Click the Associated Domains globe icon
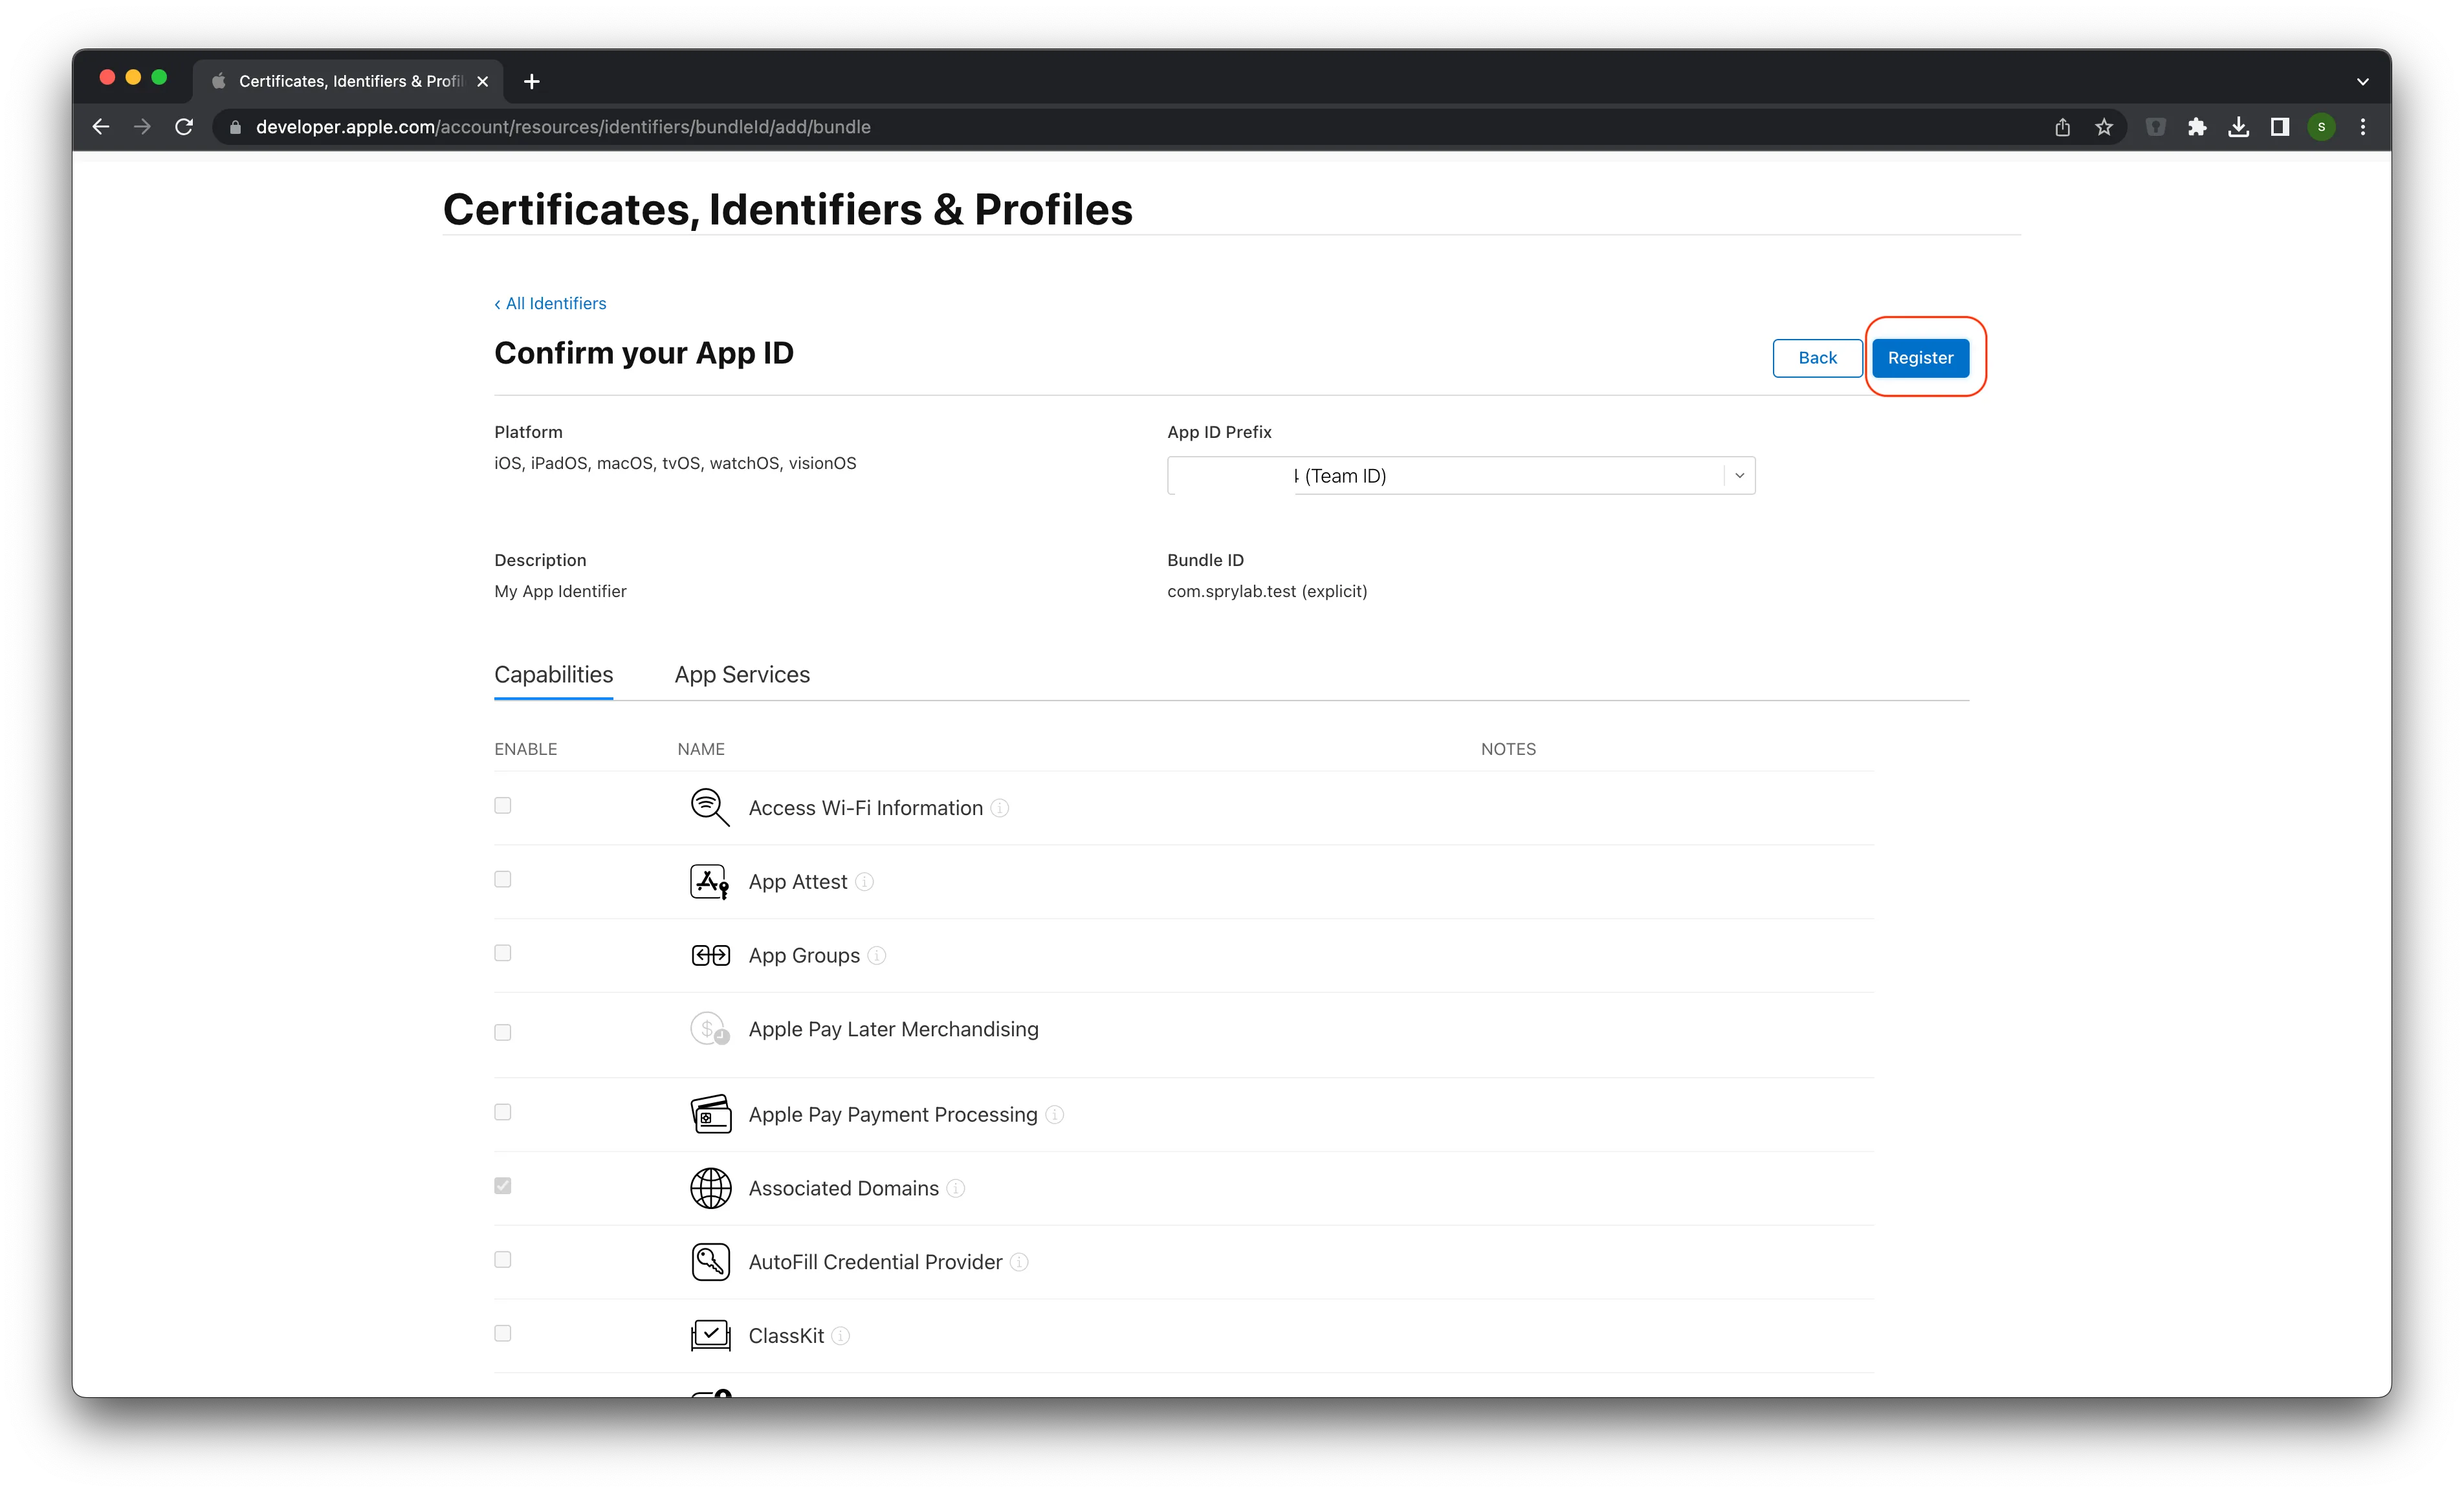The height and width of the screenshot is (1493, 2464). coord(710,1188)
